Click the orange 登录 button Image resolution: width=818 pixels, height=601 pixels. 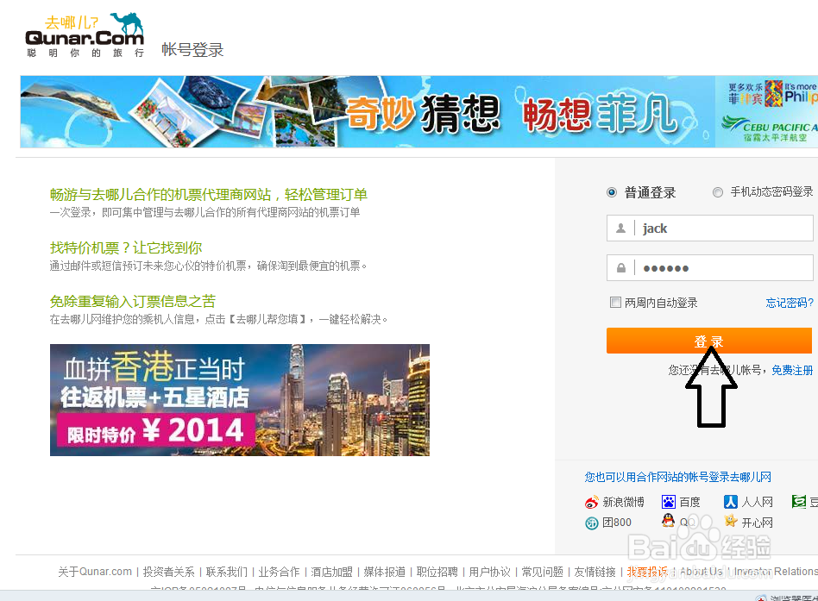(709, 341)
